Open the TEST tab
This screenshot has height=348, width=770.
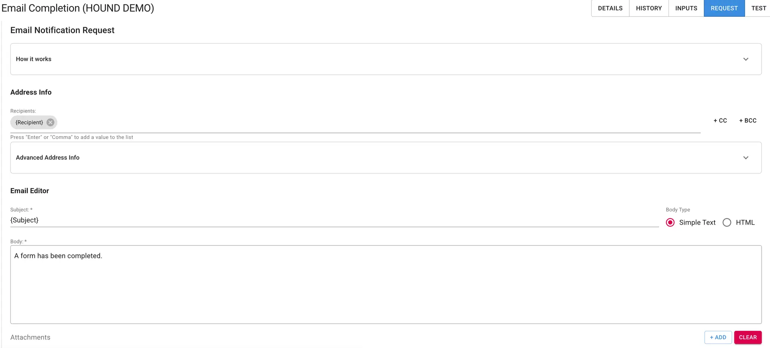tap(759, 8)
